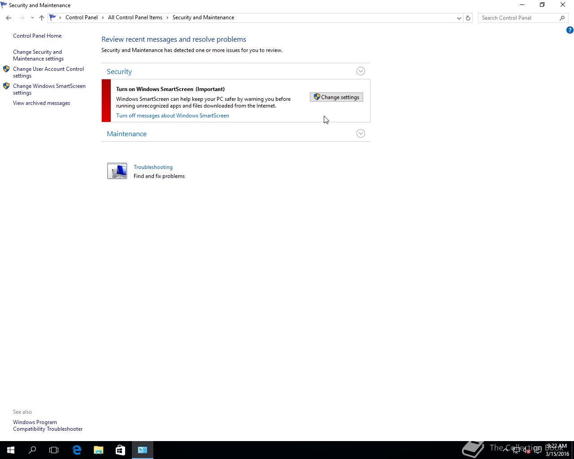Screen dimensions: 574x459
Task: Click shield icon beside User Account Control
Action: click(x=6, y=69)
